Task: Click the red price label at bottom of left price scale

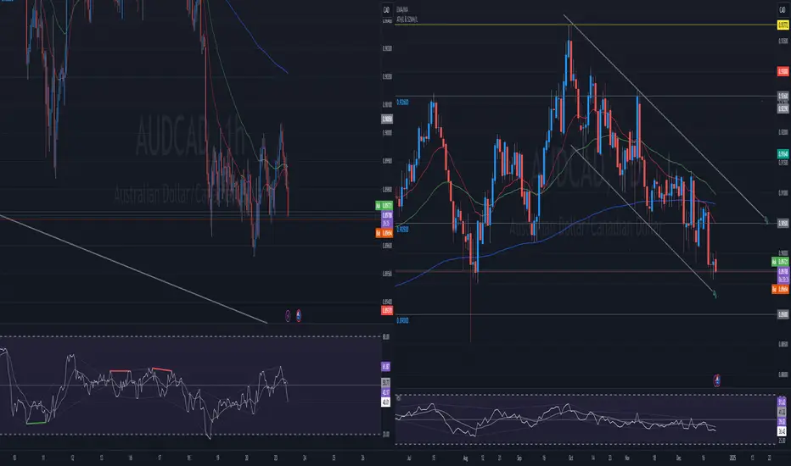Action: coord(387,311)
